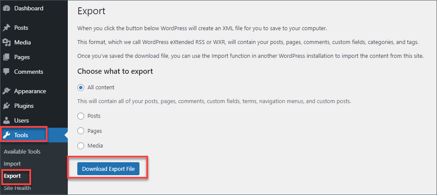This screenshot has width=437, height=195.
Task: Click the "Media" label beside the last radio button
Action: point(95,145)
